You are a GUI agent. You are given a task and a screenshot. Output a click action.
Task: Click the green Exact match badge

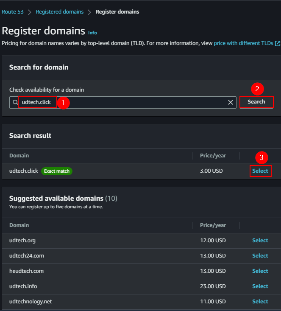tap(57, 171)
